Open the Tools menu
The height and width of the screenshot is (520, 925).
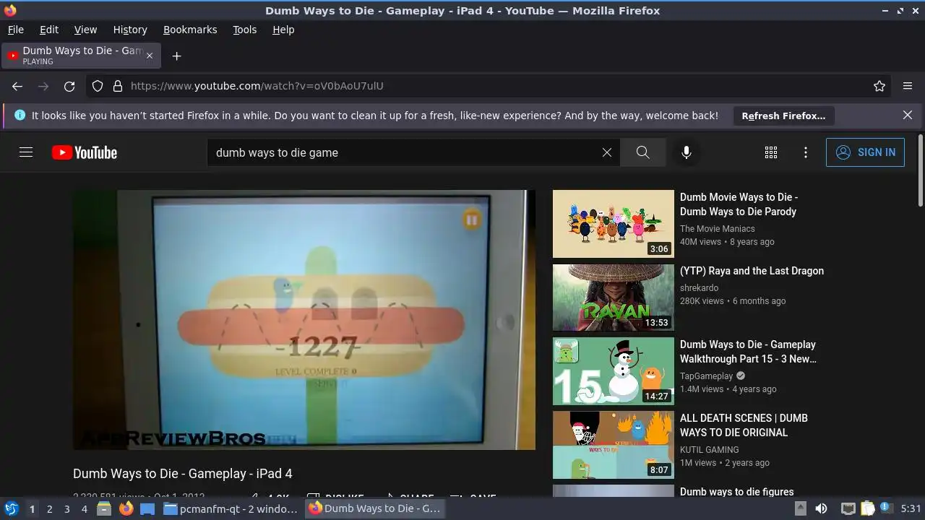pos(245,30)
